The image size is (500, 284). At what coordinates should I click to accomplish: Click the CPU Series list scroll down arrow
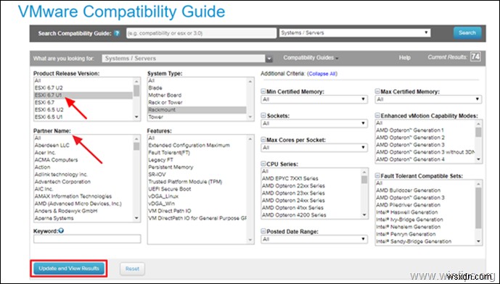tap(364, 215)
